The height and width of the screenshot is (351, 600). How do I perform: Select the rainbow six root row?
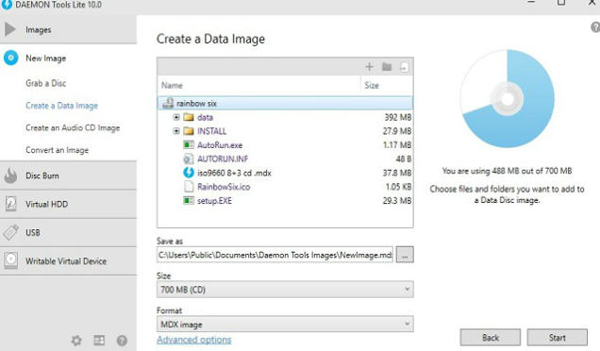pyautogui.click(x=285, y=103)
